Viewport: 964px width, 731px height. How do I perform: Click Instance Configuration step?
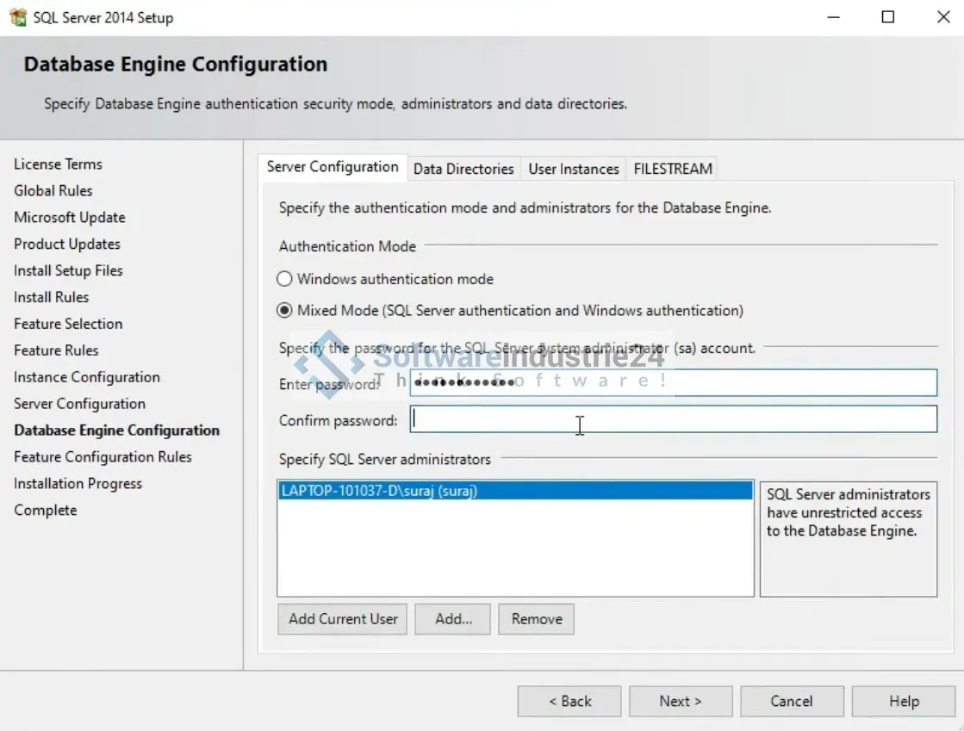[x=87, y=377]
